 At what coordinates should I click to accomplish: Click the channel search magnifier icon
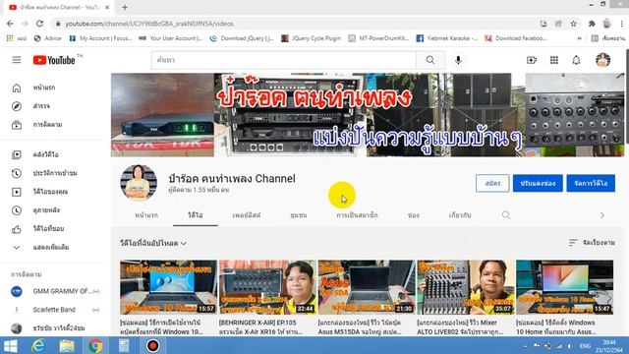coord(506,215)
